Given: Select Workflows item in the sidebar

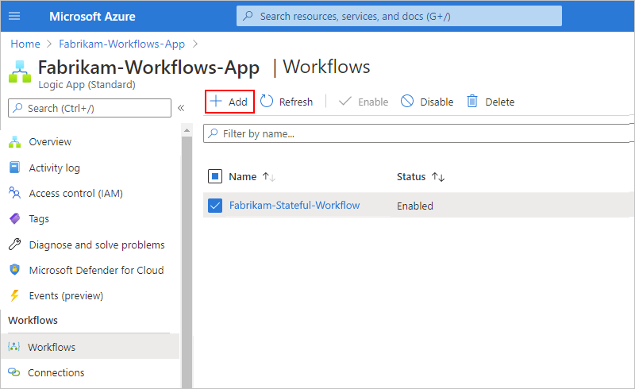Looking at the screenshot, I should (x=90, y=347).
